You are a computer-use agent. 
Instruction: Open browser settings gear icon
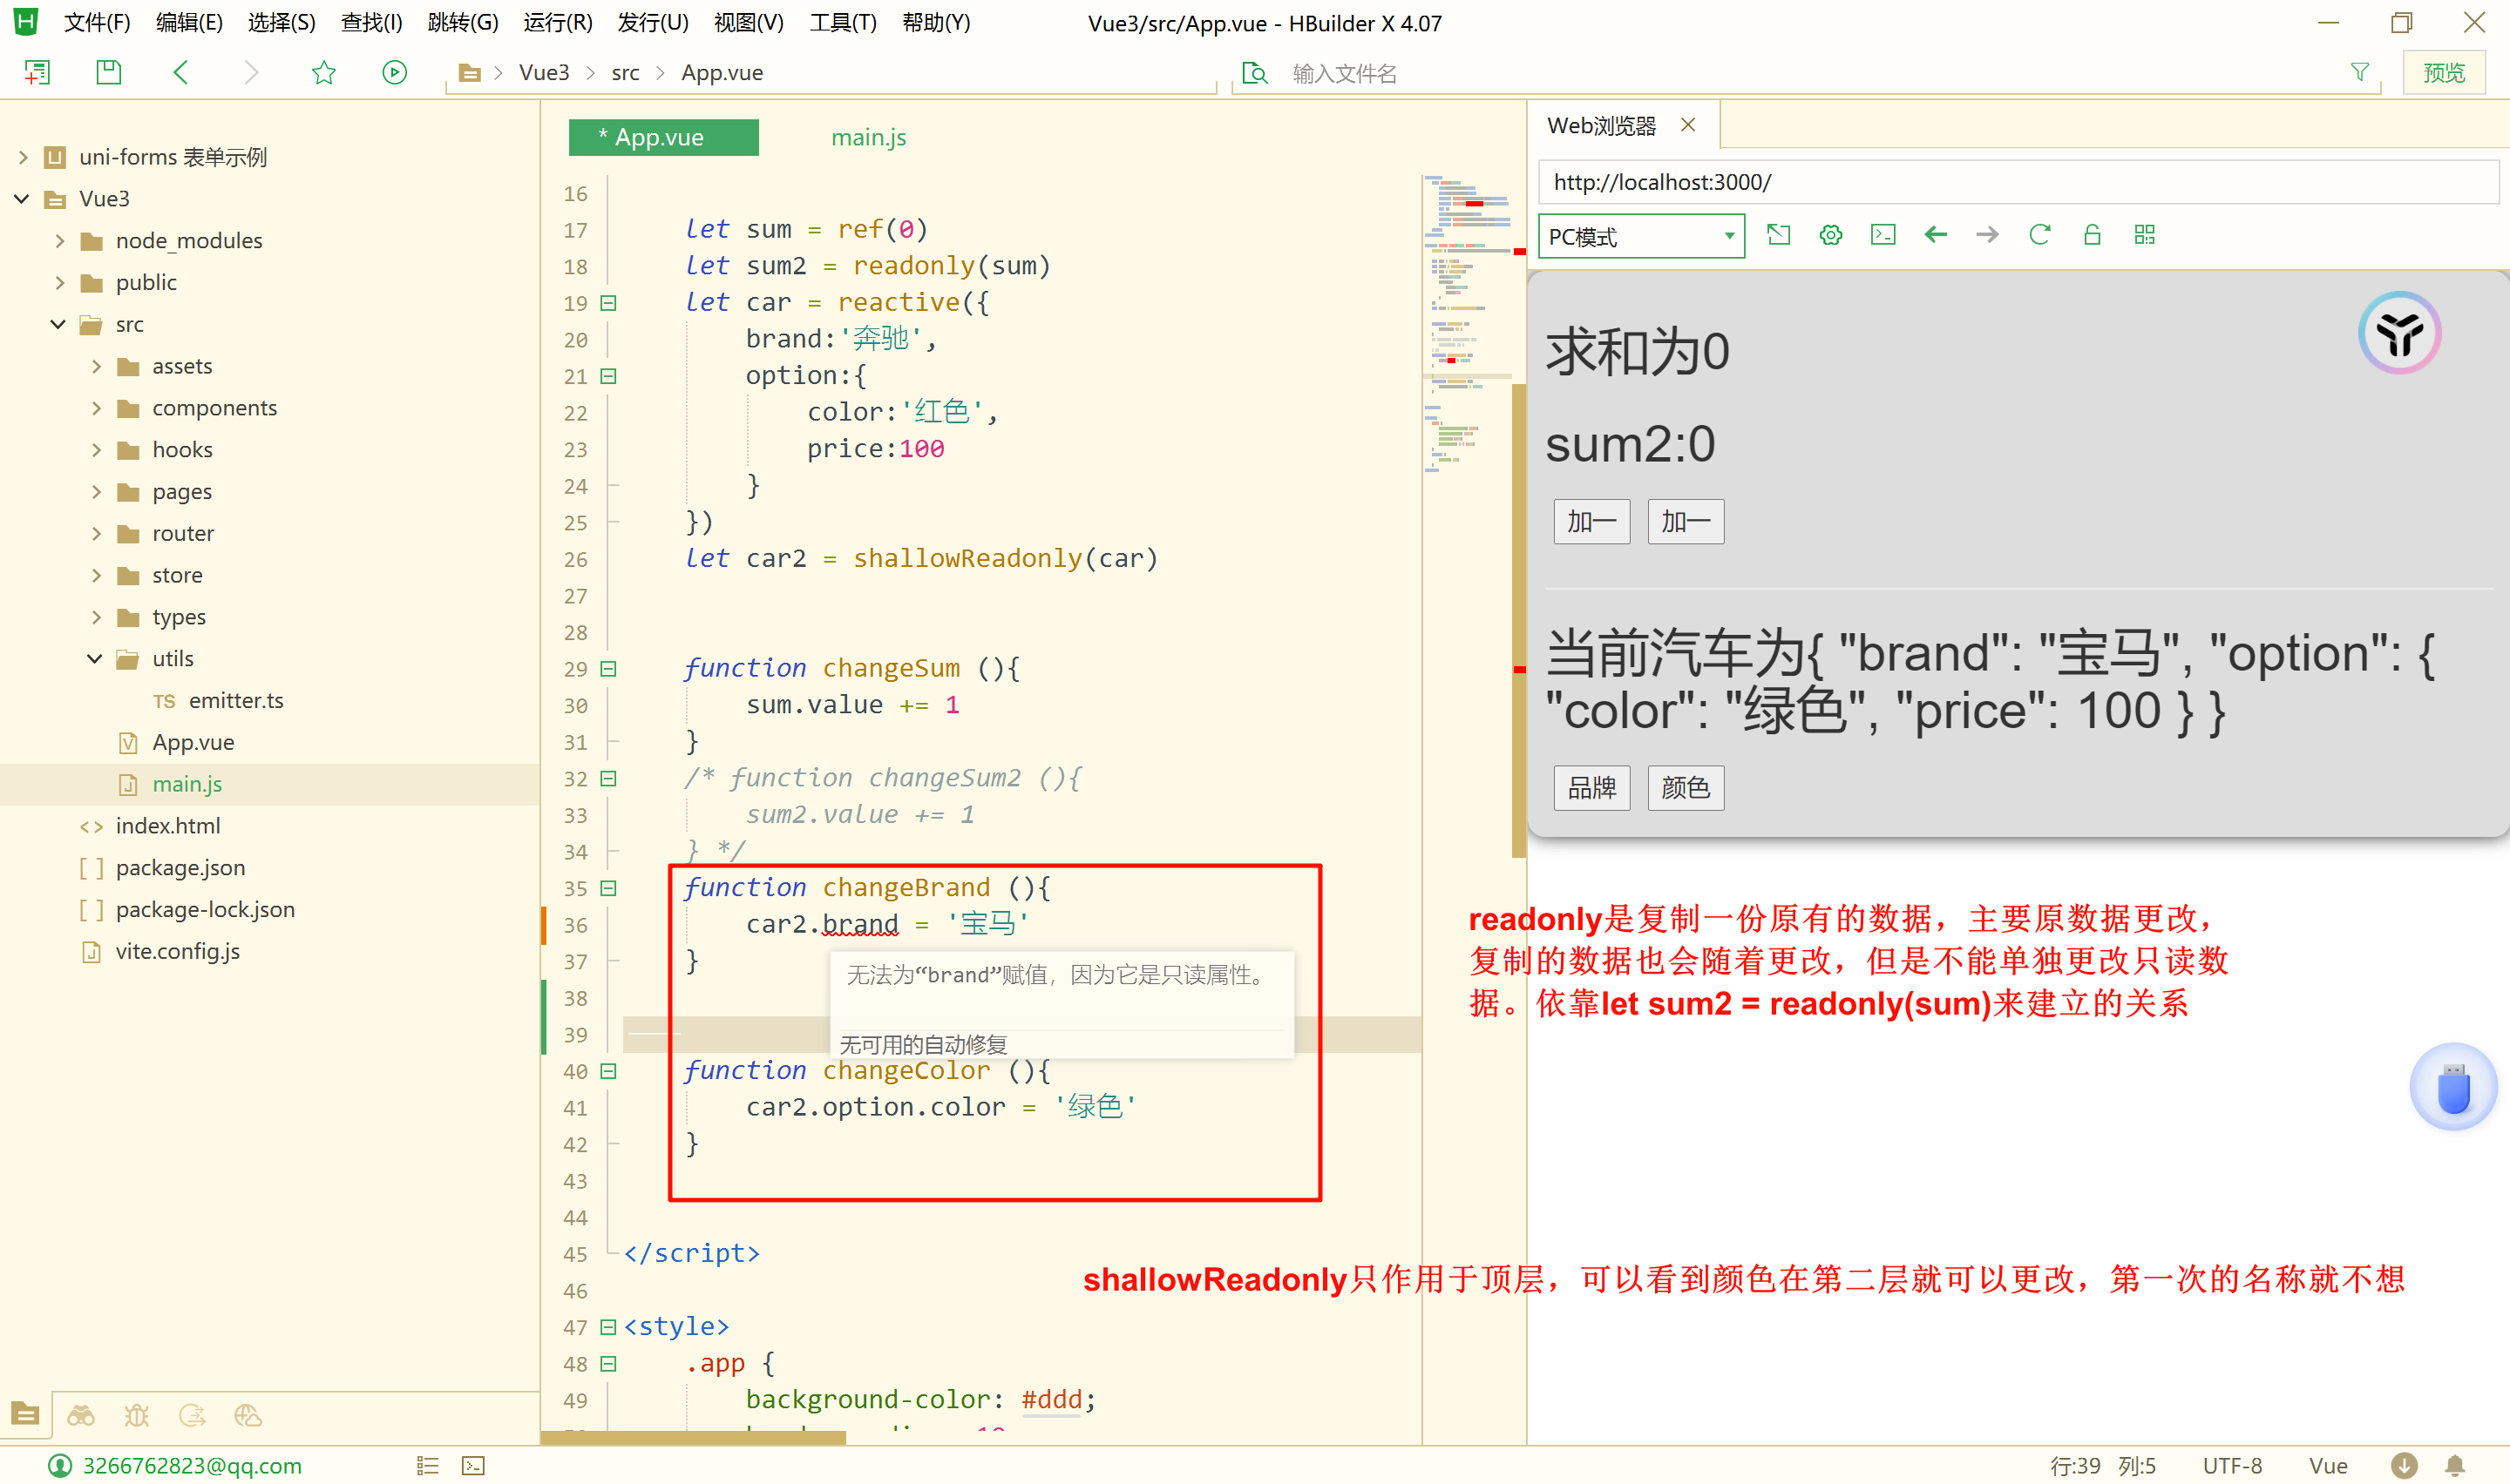(1829, 235)
